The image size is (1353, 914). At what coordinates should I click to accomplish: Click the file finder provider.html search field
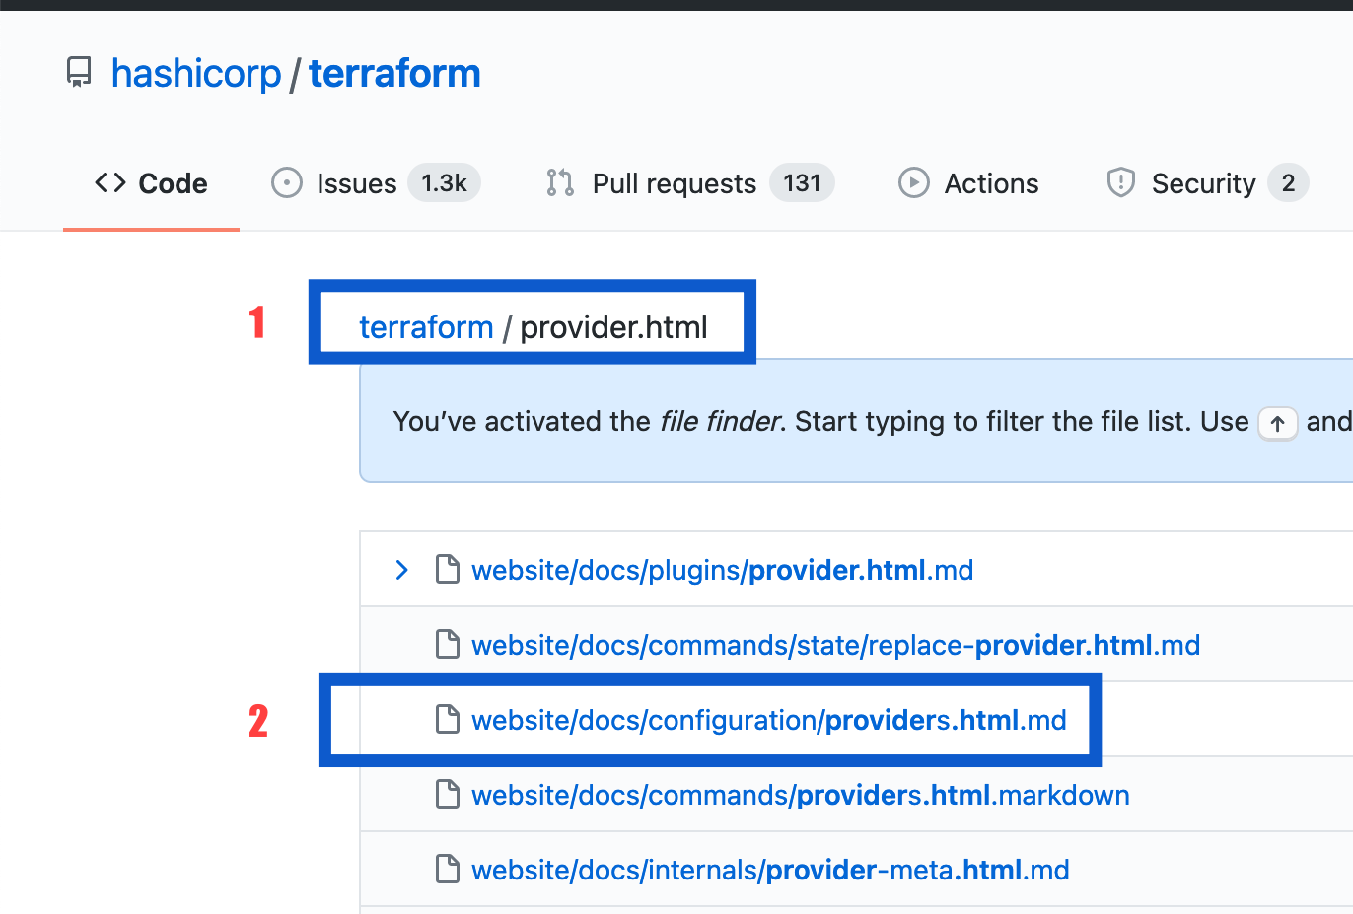613,327
